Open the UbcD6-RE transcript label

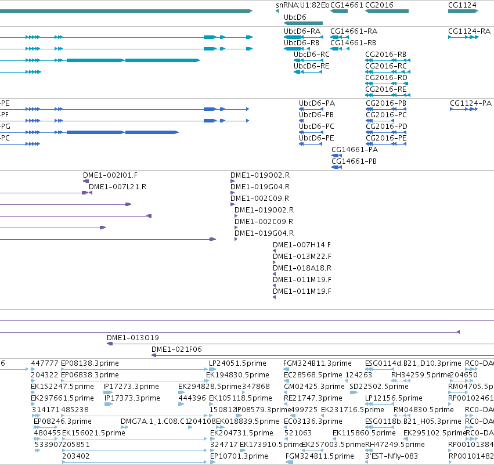(x=312, y=66)
